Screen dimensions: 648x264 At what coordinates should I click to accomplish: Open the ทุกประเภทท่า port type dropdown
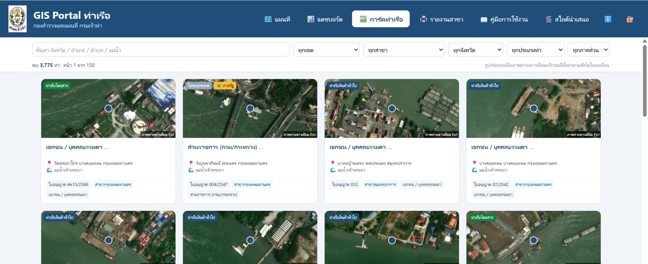tap(535, 50)
